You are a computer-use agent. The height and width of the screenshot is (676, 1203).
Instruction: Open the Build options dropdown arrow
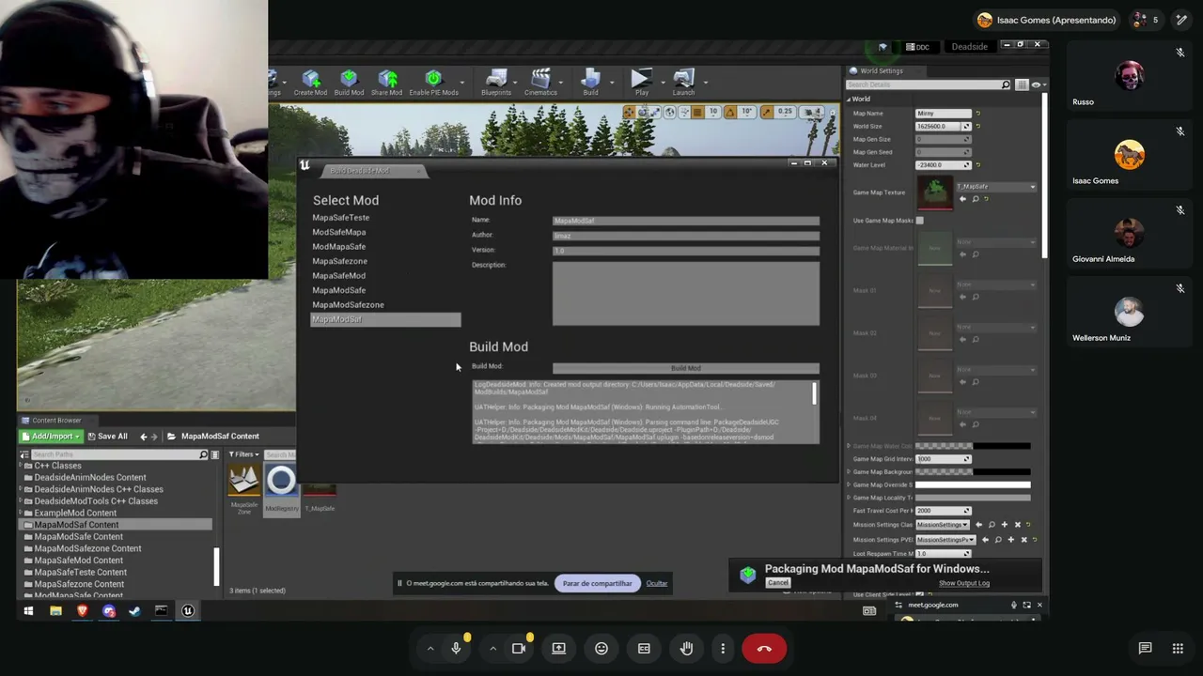pos(612,83)
